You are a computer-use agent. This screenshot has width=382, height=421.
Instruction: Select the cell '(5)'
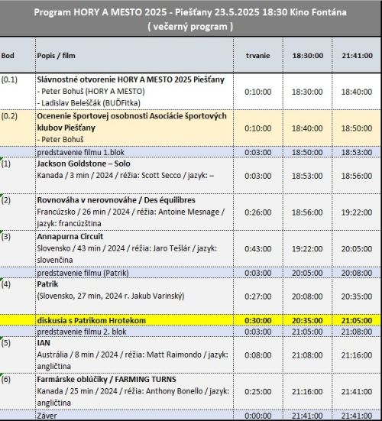tap(18, 355)
